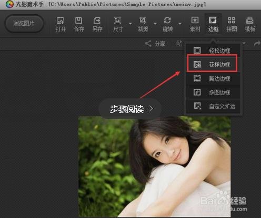The height and width of the screenshot is (218, 261).
Task: Choose 自定义扩边 from the frame menu
Action: [213, 106]
